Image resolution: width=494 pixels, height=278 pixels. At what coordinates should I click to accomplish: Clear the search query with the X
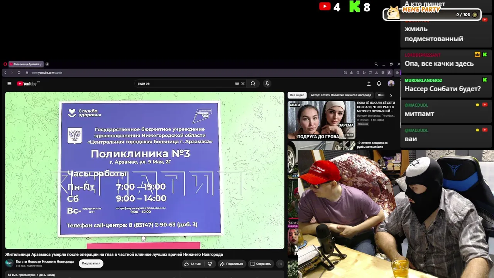243,83
